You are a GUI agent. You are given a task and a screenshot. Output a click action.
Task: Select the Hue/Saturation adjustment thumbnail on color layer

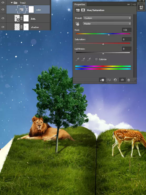(x=22, y=9)
